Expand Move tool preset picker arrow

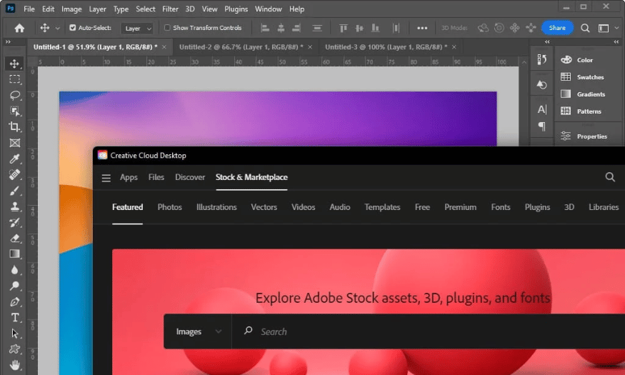tap(57, 29)
